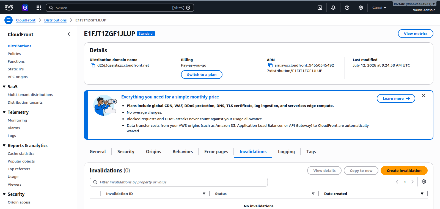Open the help question mark menu
The width and height of the screenshot is (440, 209).
(x=347, y=8)
